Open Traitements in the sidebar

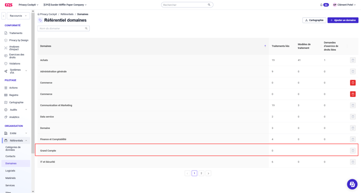[x=16, y=33]
